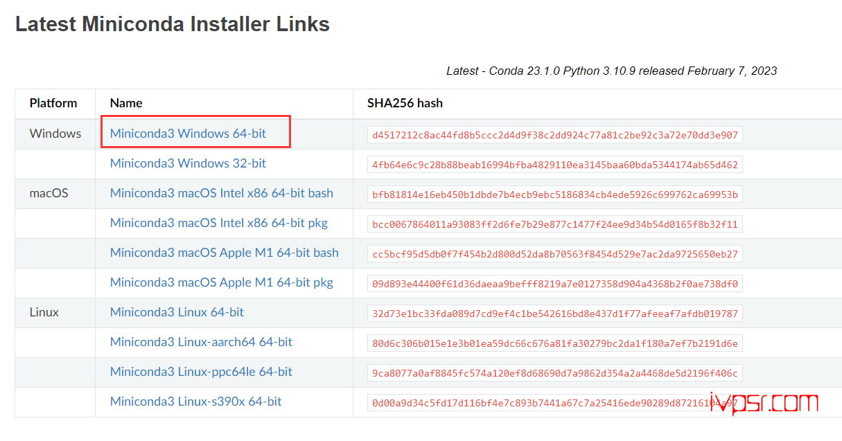The image size is (842, 441).
Task: Click the hash starting with d4517212c8ac
Action: 555,135
